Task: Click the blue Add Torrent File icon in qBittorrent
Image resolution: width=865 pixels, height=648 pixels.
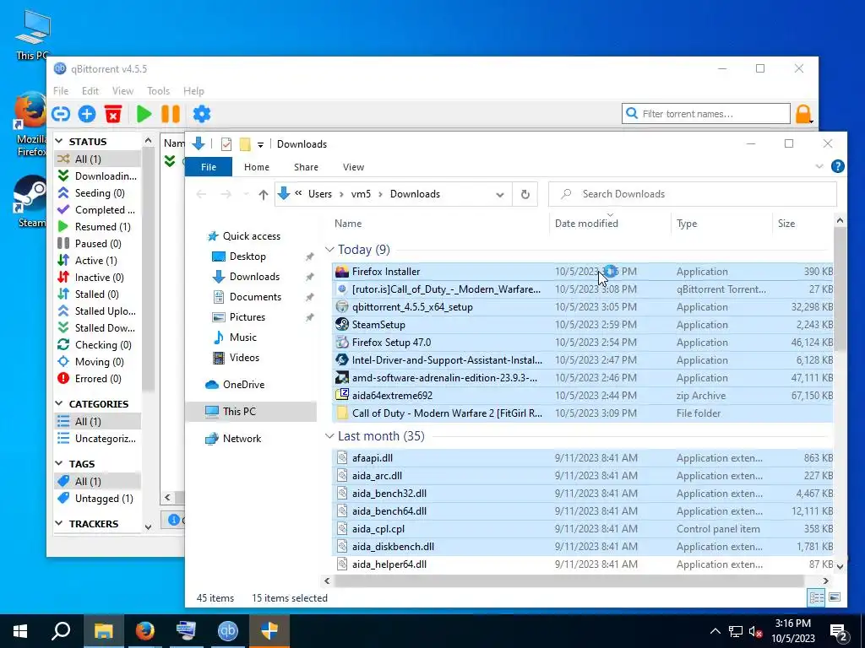Action: [x=87, y=114]
